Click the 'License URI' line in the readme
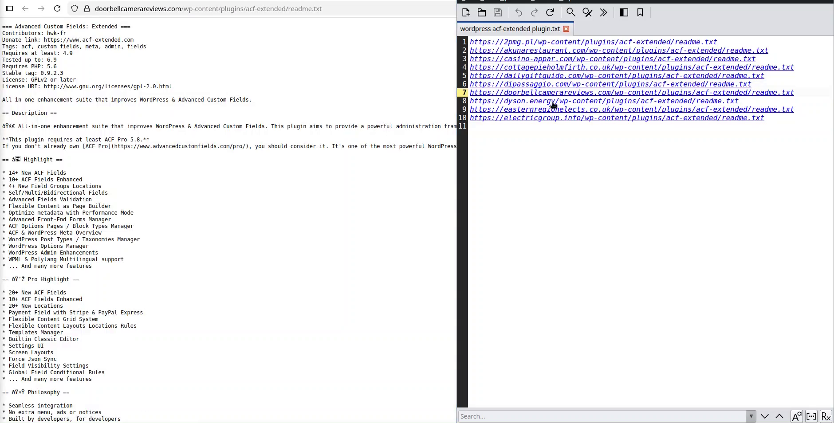This screenshot has width=834, height=423. click(87, 86)
